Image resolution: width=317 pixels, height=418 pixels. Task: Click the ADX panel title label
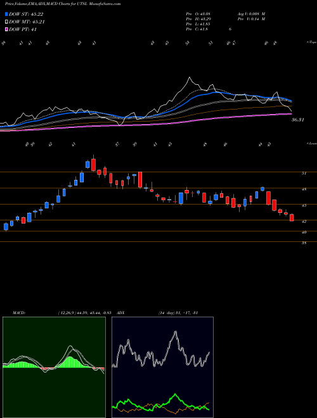pos(121,313)
